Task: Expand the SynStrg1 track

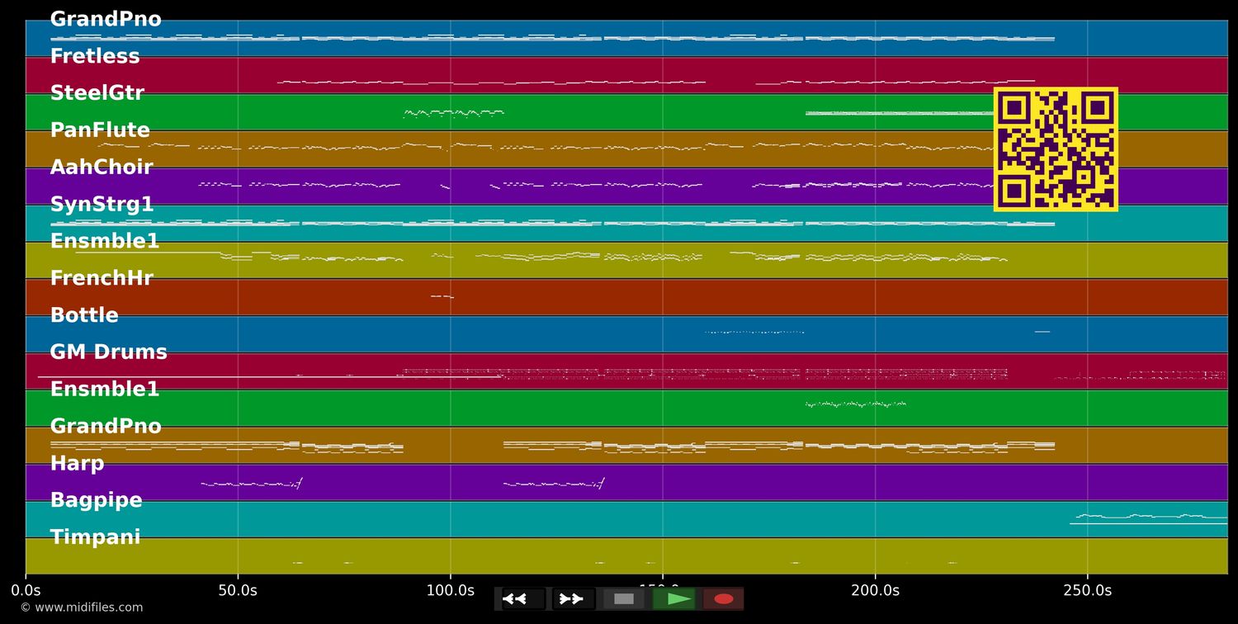Action: (103, 204)
